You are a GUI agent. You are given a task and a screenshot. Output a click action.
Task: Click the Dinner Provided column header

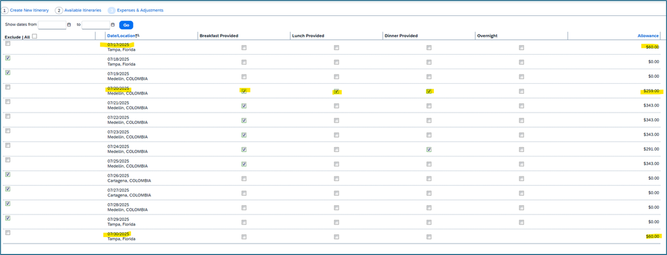(x=401, y=36)
